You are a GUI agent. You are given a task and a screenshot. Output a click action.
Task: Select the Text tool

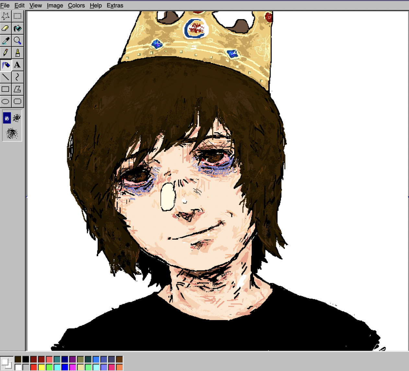coord(18,65)
